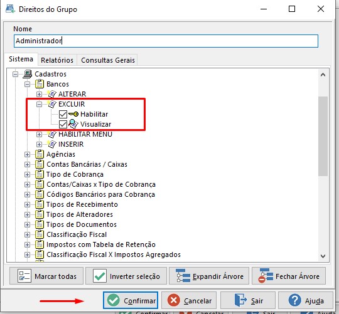Click the Direitos do Grupo title bar icon
The height and width of the screenshot is (314, 339).
pyautogui.click(x=11, y=9)
